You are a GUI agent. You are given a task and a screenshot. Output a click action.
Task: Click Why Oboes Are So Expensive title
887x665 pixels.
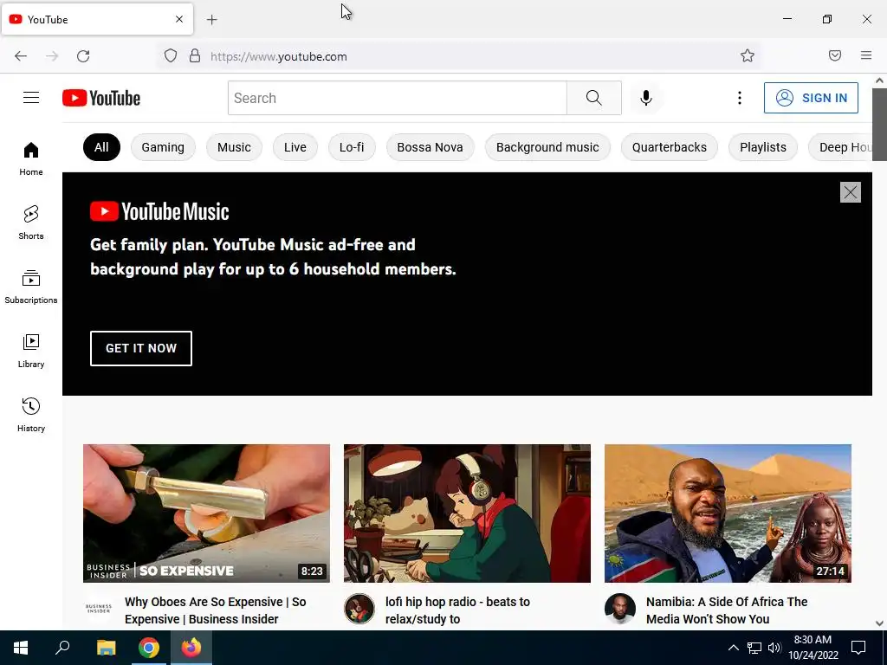coord(216,610)
